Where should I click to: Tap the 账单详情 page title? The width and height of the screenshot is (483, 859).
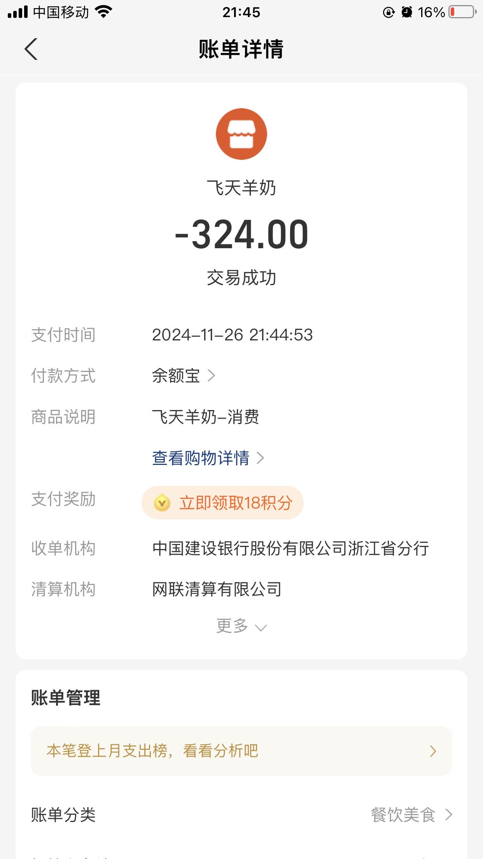pyautogui.click(x=241, y=49)
